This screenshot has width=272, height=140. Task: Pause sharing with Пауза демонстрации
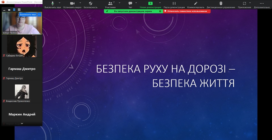click(x=174, y=3)
